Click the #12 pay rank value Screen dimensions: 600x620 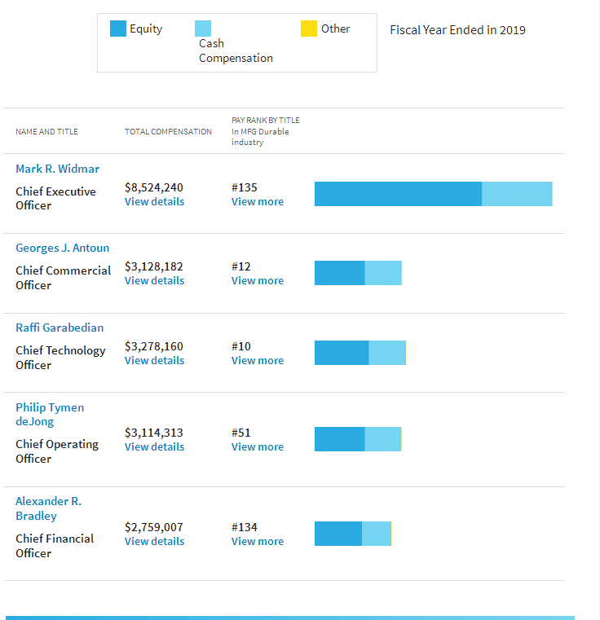(x=241, y=266)
